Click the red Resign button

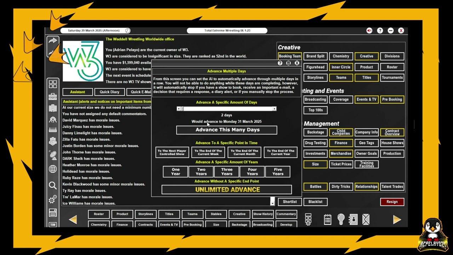click(392, 202)
